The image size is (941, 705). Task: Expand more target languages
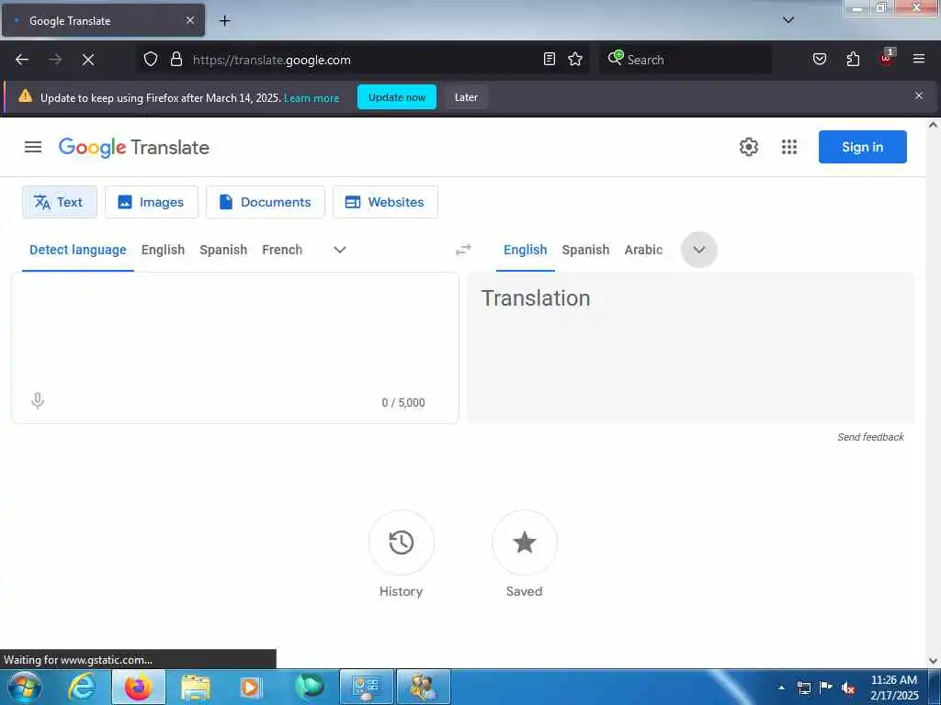[x=699, y=250]
